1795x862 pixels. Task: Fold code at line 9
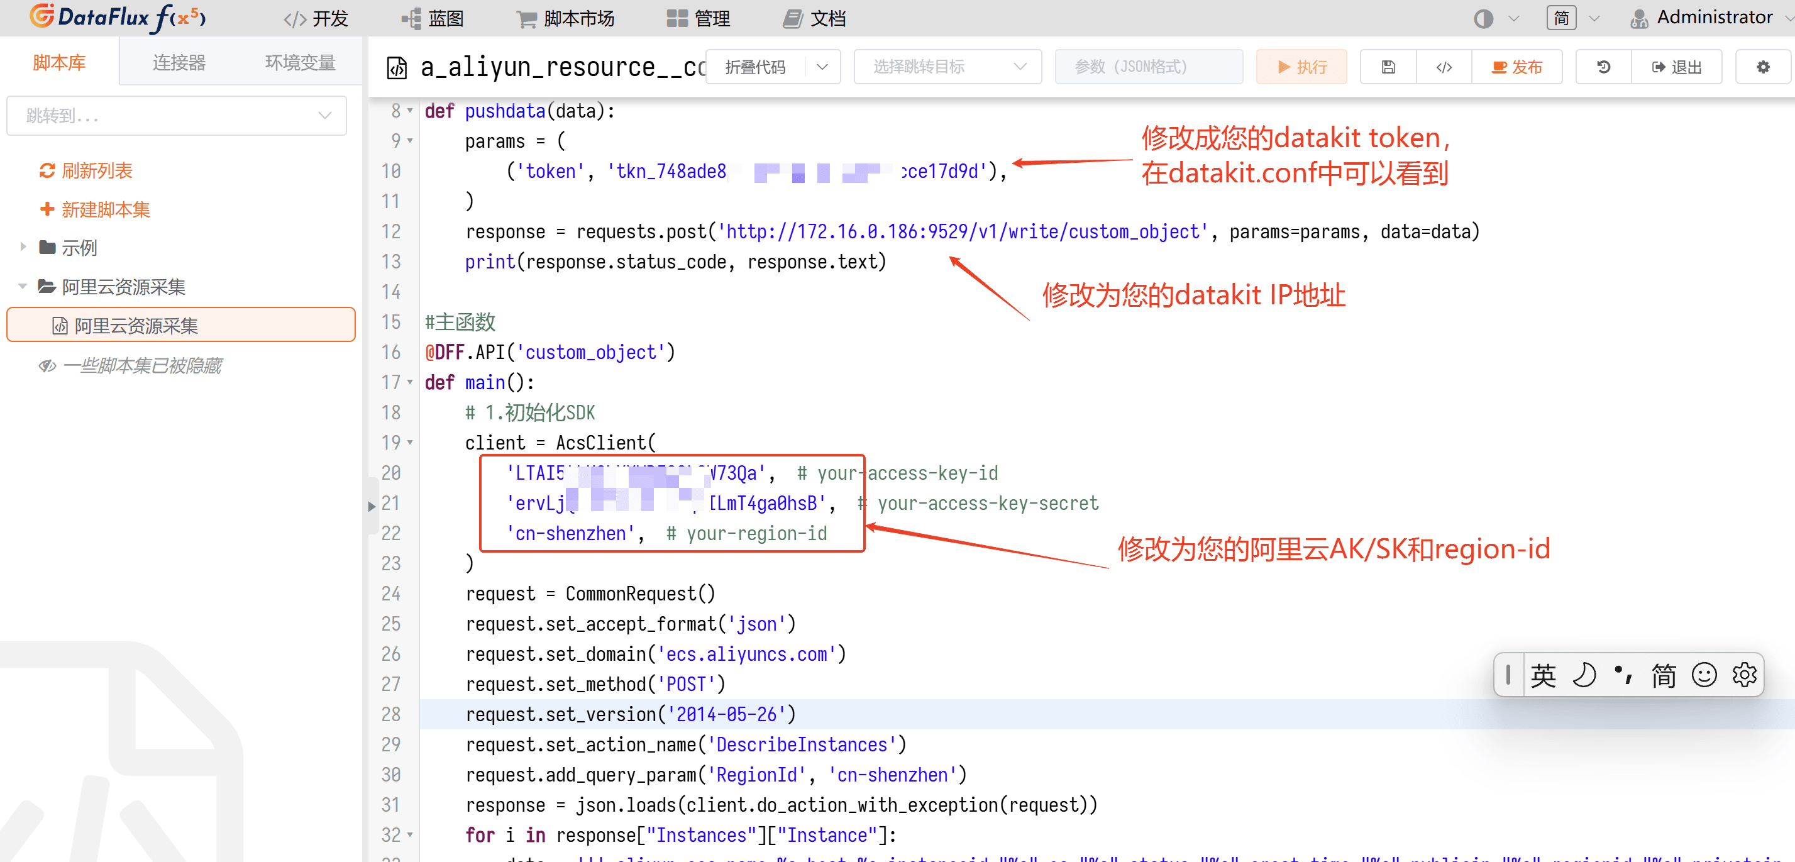click(x=410, y=141)
